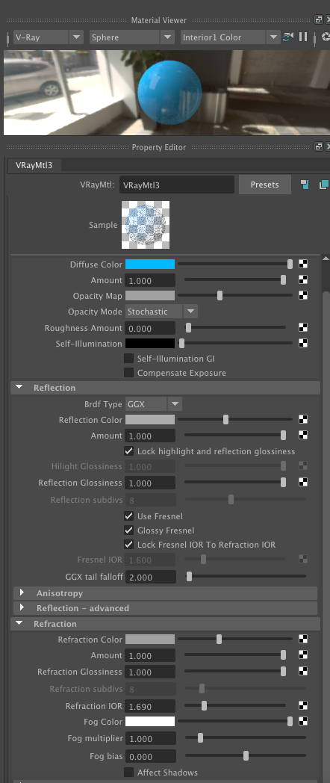
Task: Open the reflection Amount map button
Action: click(x=303, y=436)
